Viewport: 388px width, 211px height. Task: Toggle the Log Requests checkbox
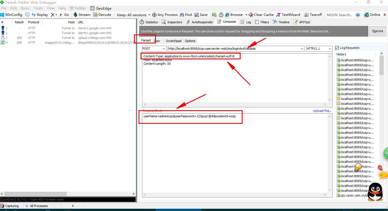tap(337, 48)
